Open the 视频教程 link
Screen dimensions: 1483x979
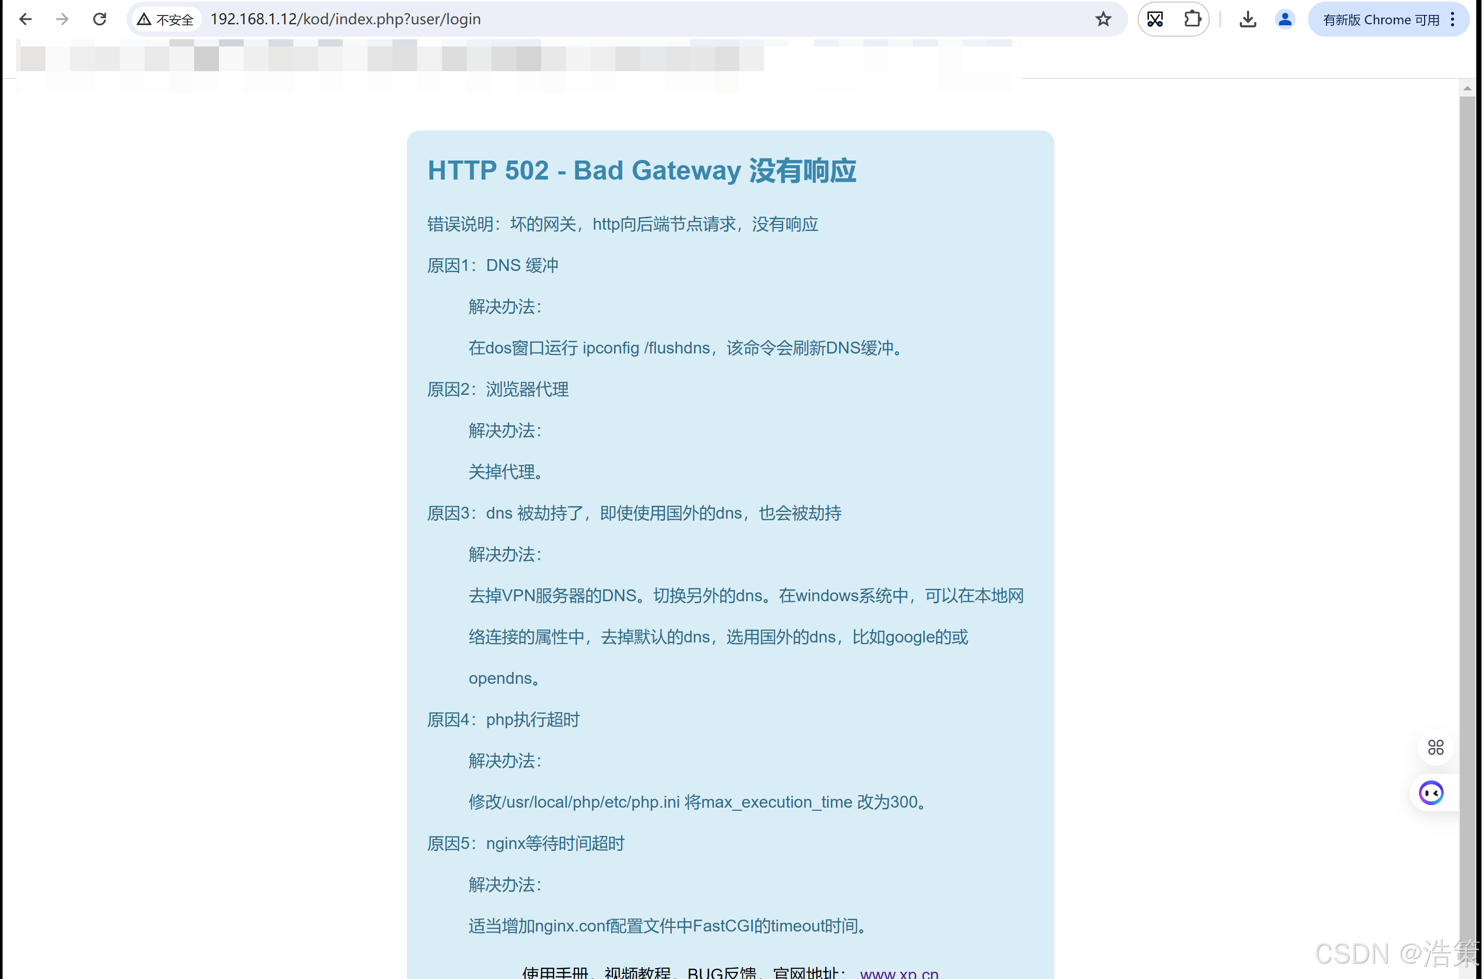637,973
